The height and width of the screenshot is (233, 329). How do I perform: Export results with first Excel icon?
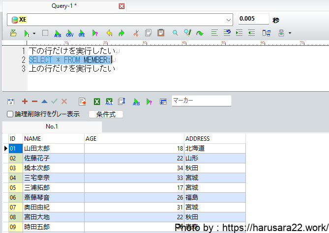[97, 102]
